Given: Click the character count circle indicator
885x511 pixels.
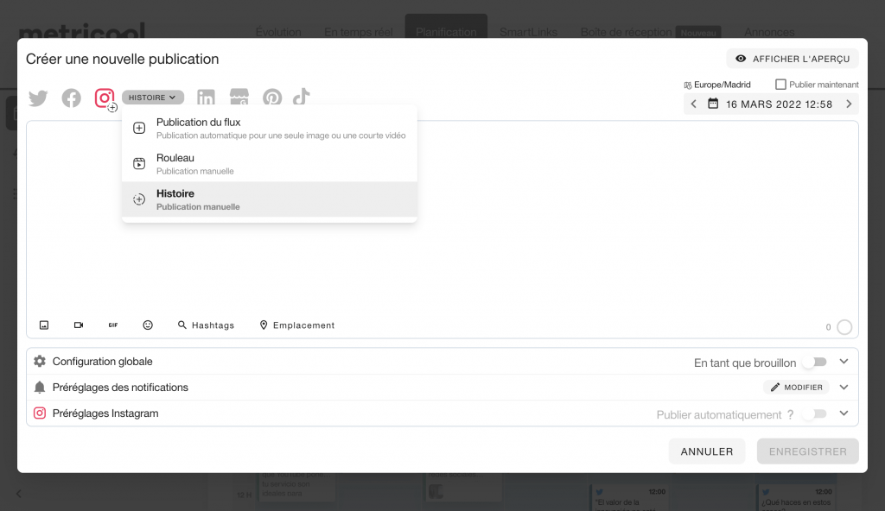Looking at the screenshot, I should click(x=844, y=327).
